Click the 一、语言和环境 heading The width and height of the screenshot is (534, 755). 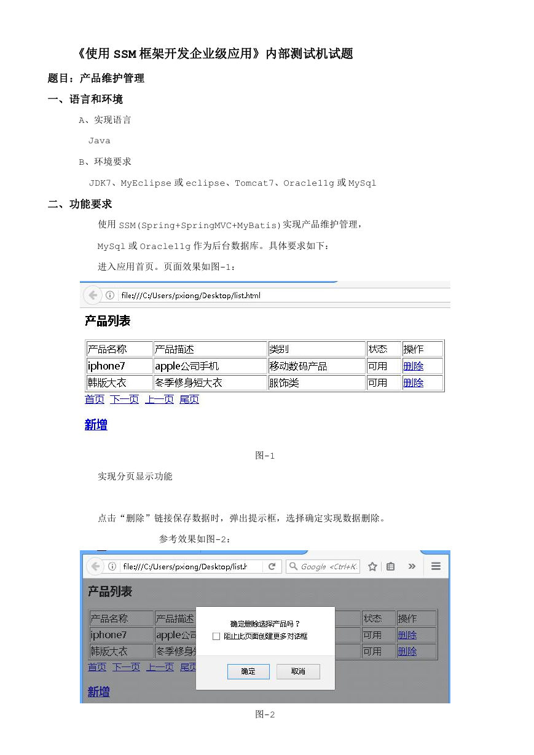click(x=85, y=99)
